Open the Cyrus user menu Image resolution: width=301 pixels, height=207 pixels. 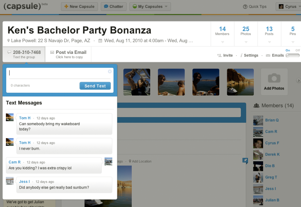[288, 7]
